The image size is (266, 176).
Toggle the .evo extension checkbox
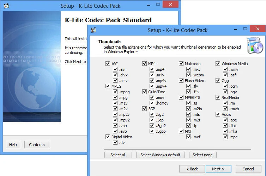pos(115,131)
